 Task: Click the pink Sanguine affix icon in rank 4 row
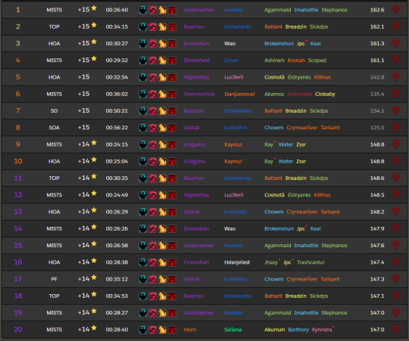(152, 60)
